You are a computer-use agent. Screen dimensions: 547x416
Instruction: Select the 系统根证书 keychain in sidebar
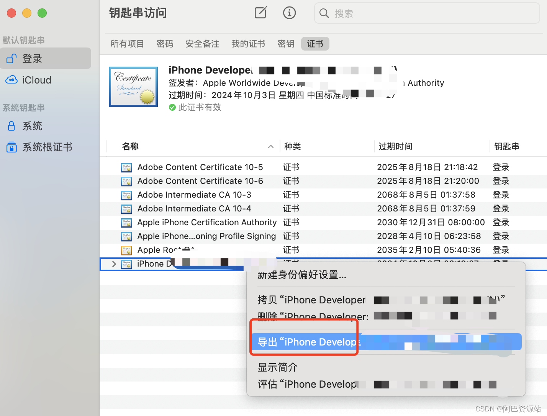coord(46,147)
